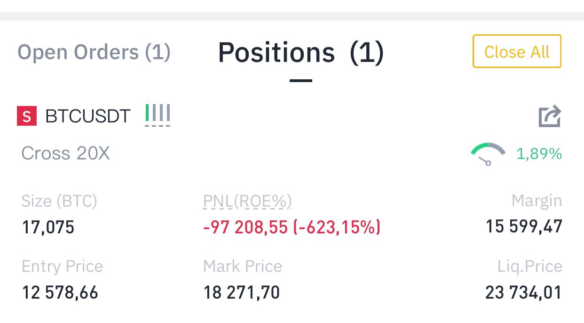Tap the Mark Price value 18 271,70

pyautogui.click(x=242, y=293)
